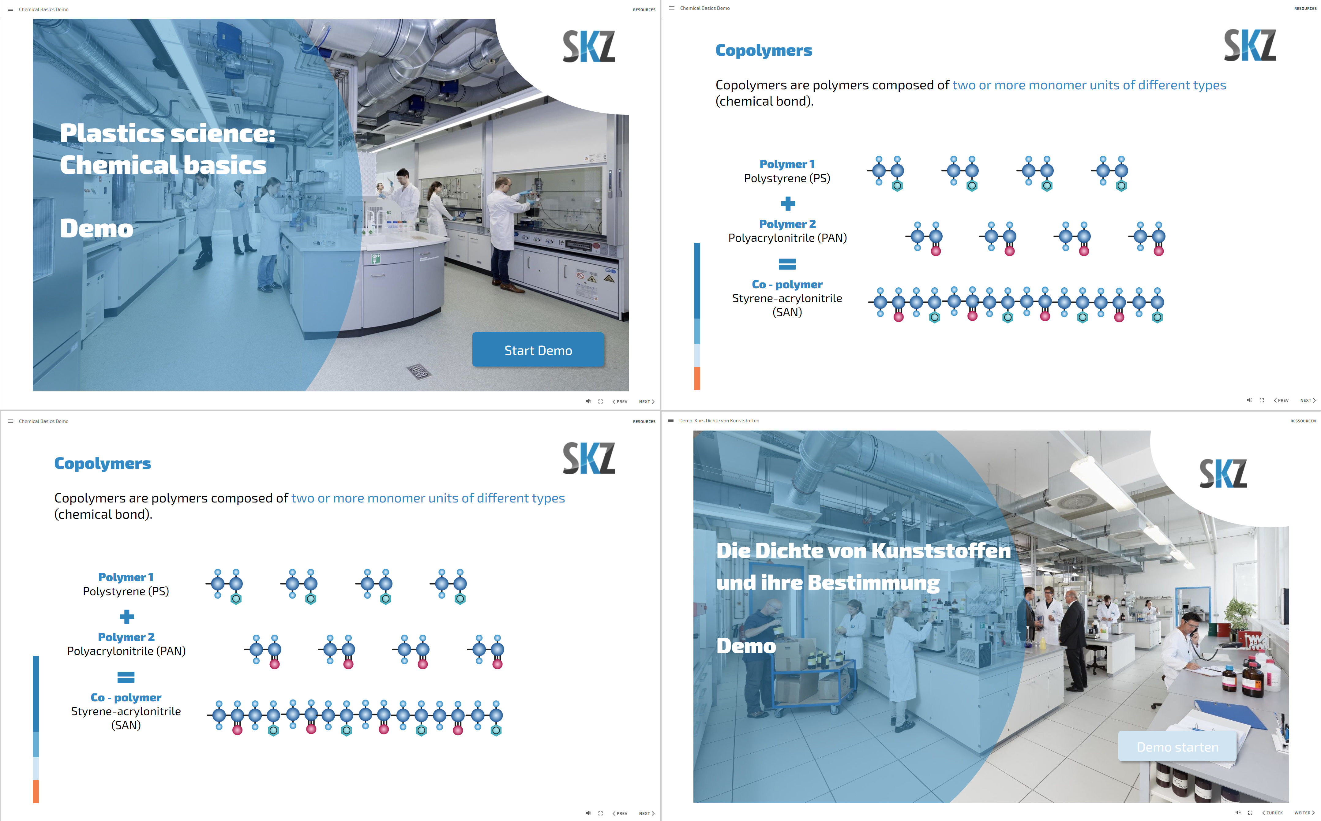Click 'Polystyrene (PS)' text in top-right panel
1321x821 pixels.
[x=787, y=179]
